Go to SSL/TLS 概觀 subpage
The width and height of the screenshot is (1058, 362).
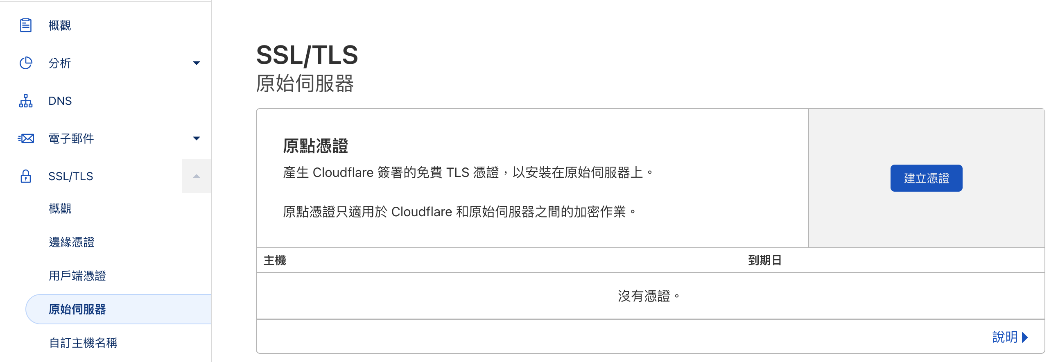click(x=60, y=209)
